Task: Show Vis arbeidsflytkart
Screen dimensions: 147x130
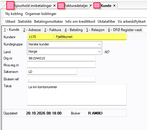Action: coord(131,22)
